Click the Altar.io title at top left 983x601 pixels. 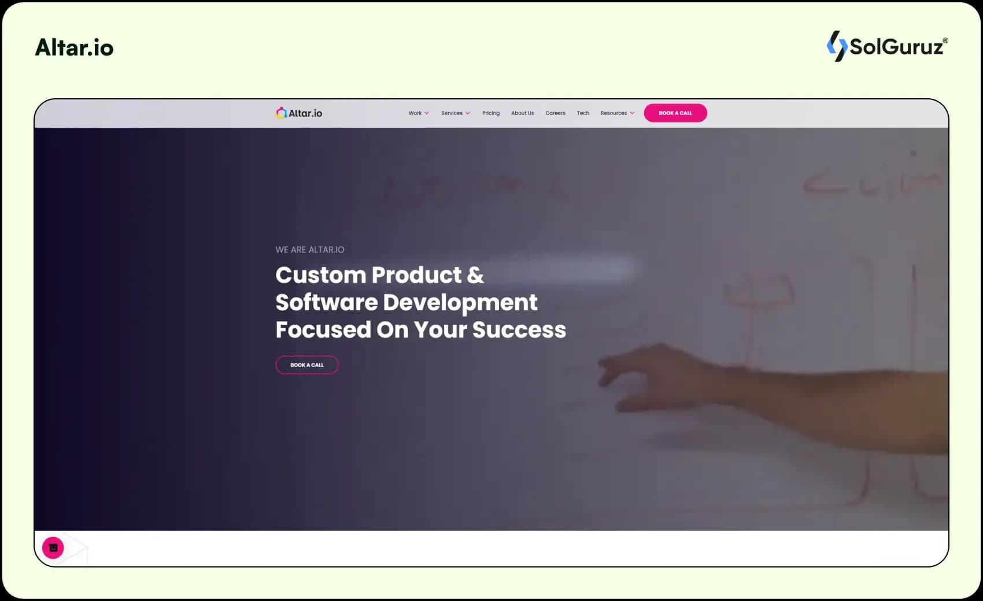pyautogui.click(x=74, y=47)
